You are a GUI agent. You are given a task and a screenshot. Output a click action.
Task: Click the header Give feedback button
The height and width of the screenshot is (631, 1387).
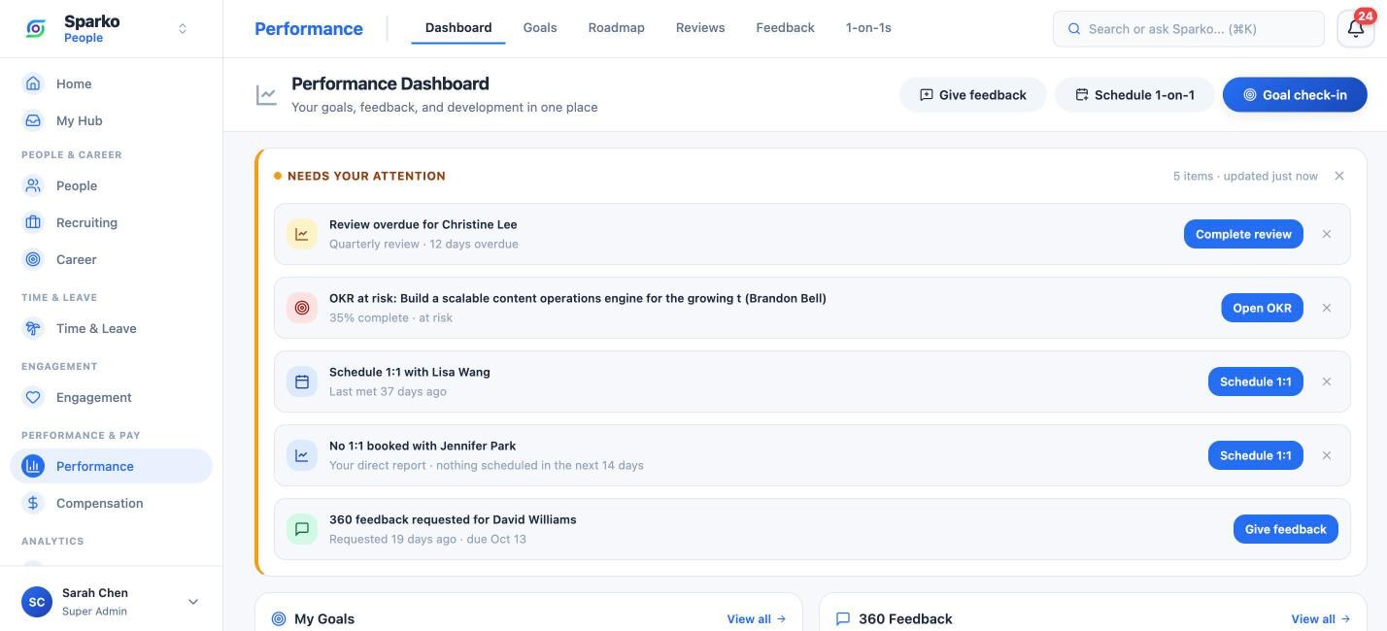(x=973, y=94)
